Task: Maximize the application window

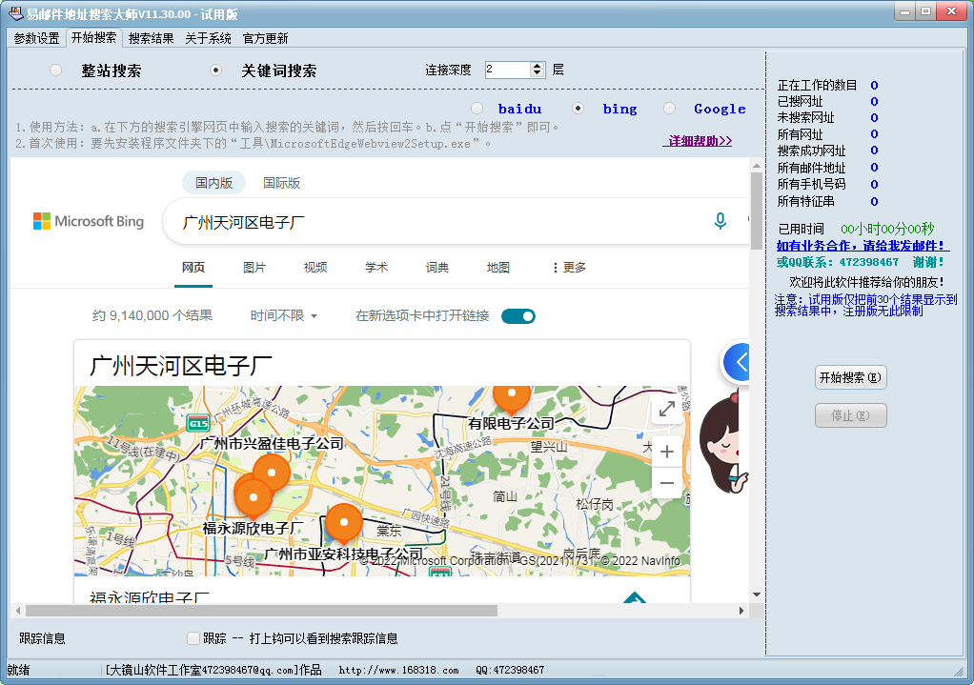Action: point(925,11)
